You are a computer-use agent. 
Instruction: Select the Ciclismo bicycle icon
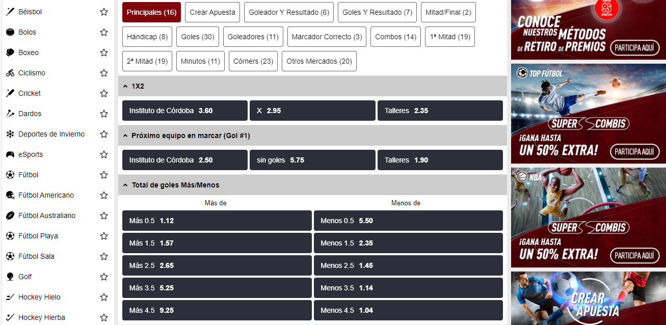[x=10, y=73]
